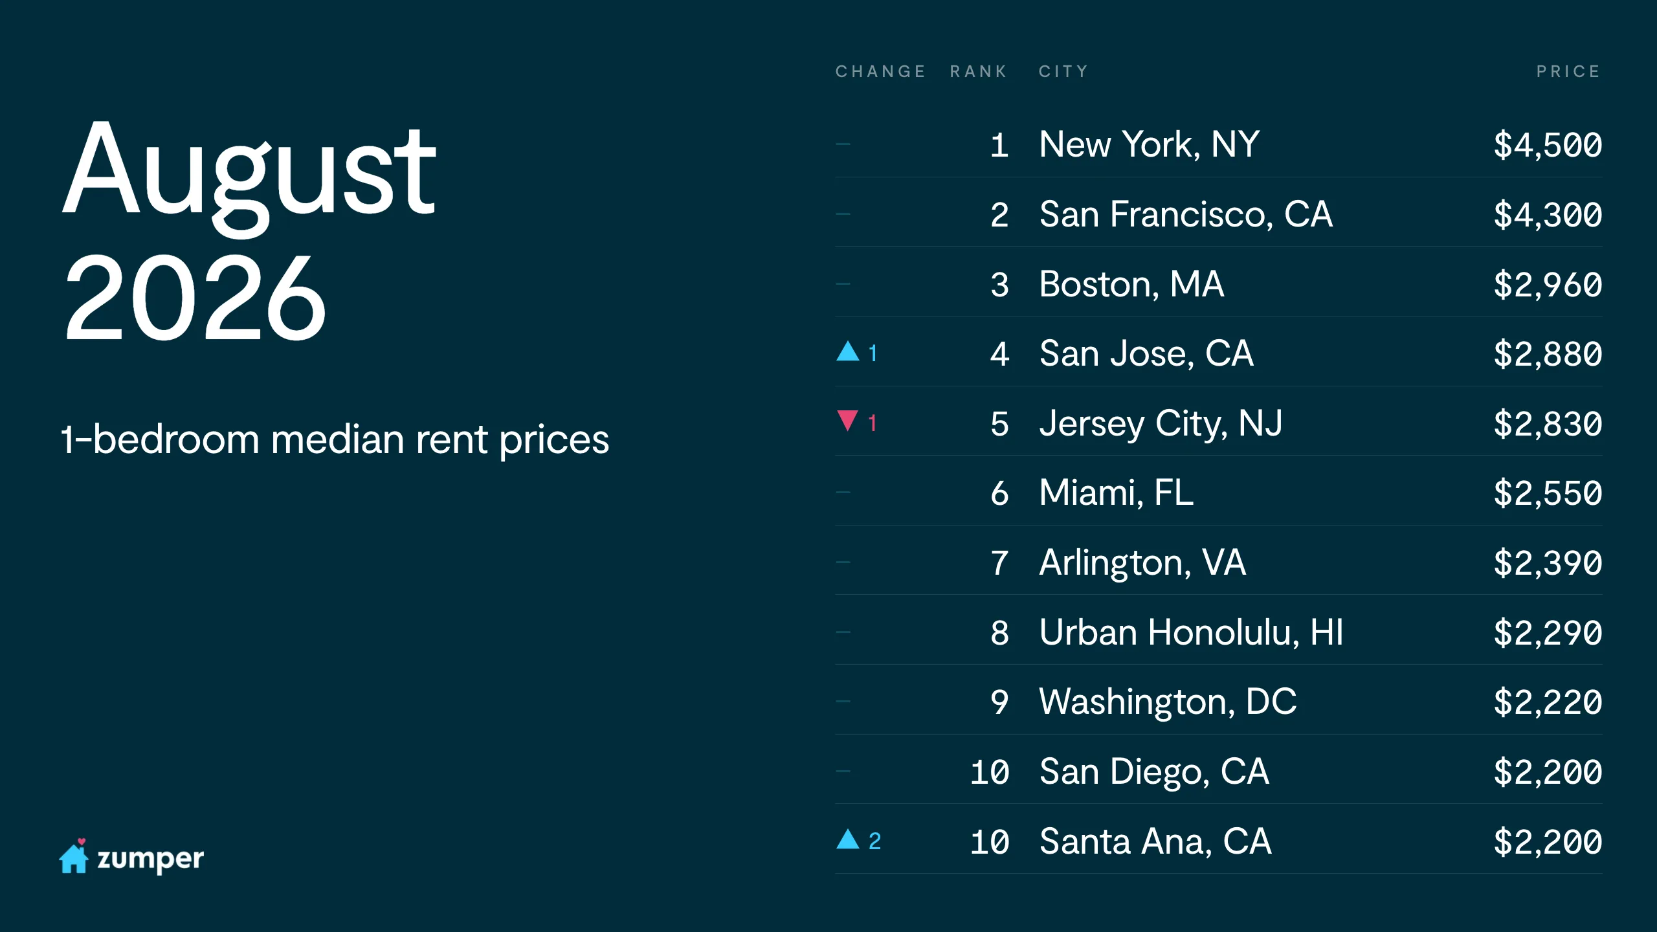The image size is (1657, 932).
Task: Select the Urban Honolulu, HI city name
Action: pyautogui.click(x=1191, y=632)
